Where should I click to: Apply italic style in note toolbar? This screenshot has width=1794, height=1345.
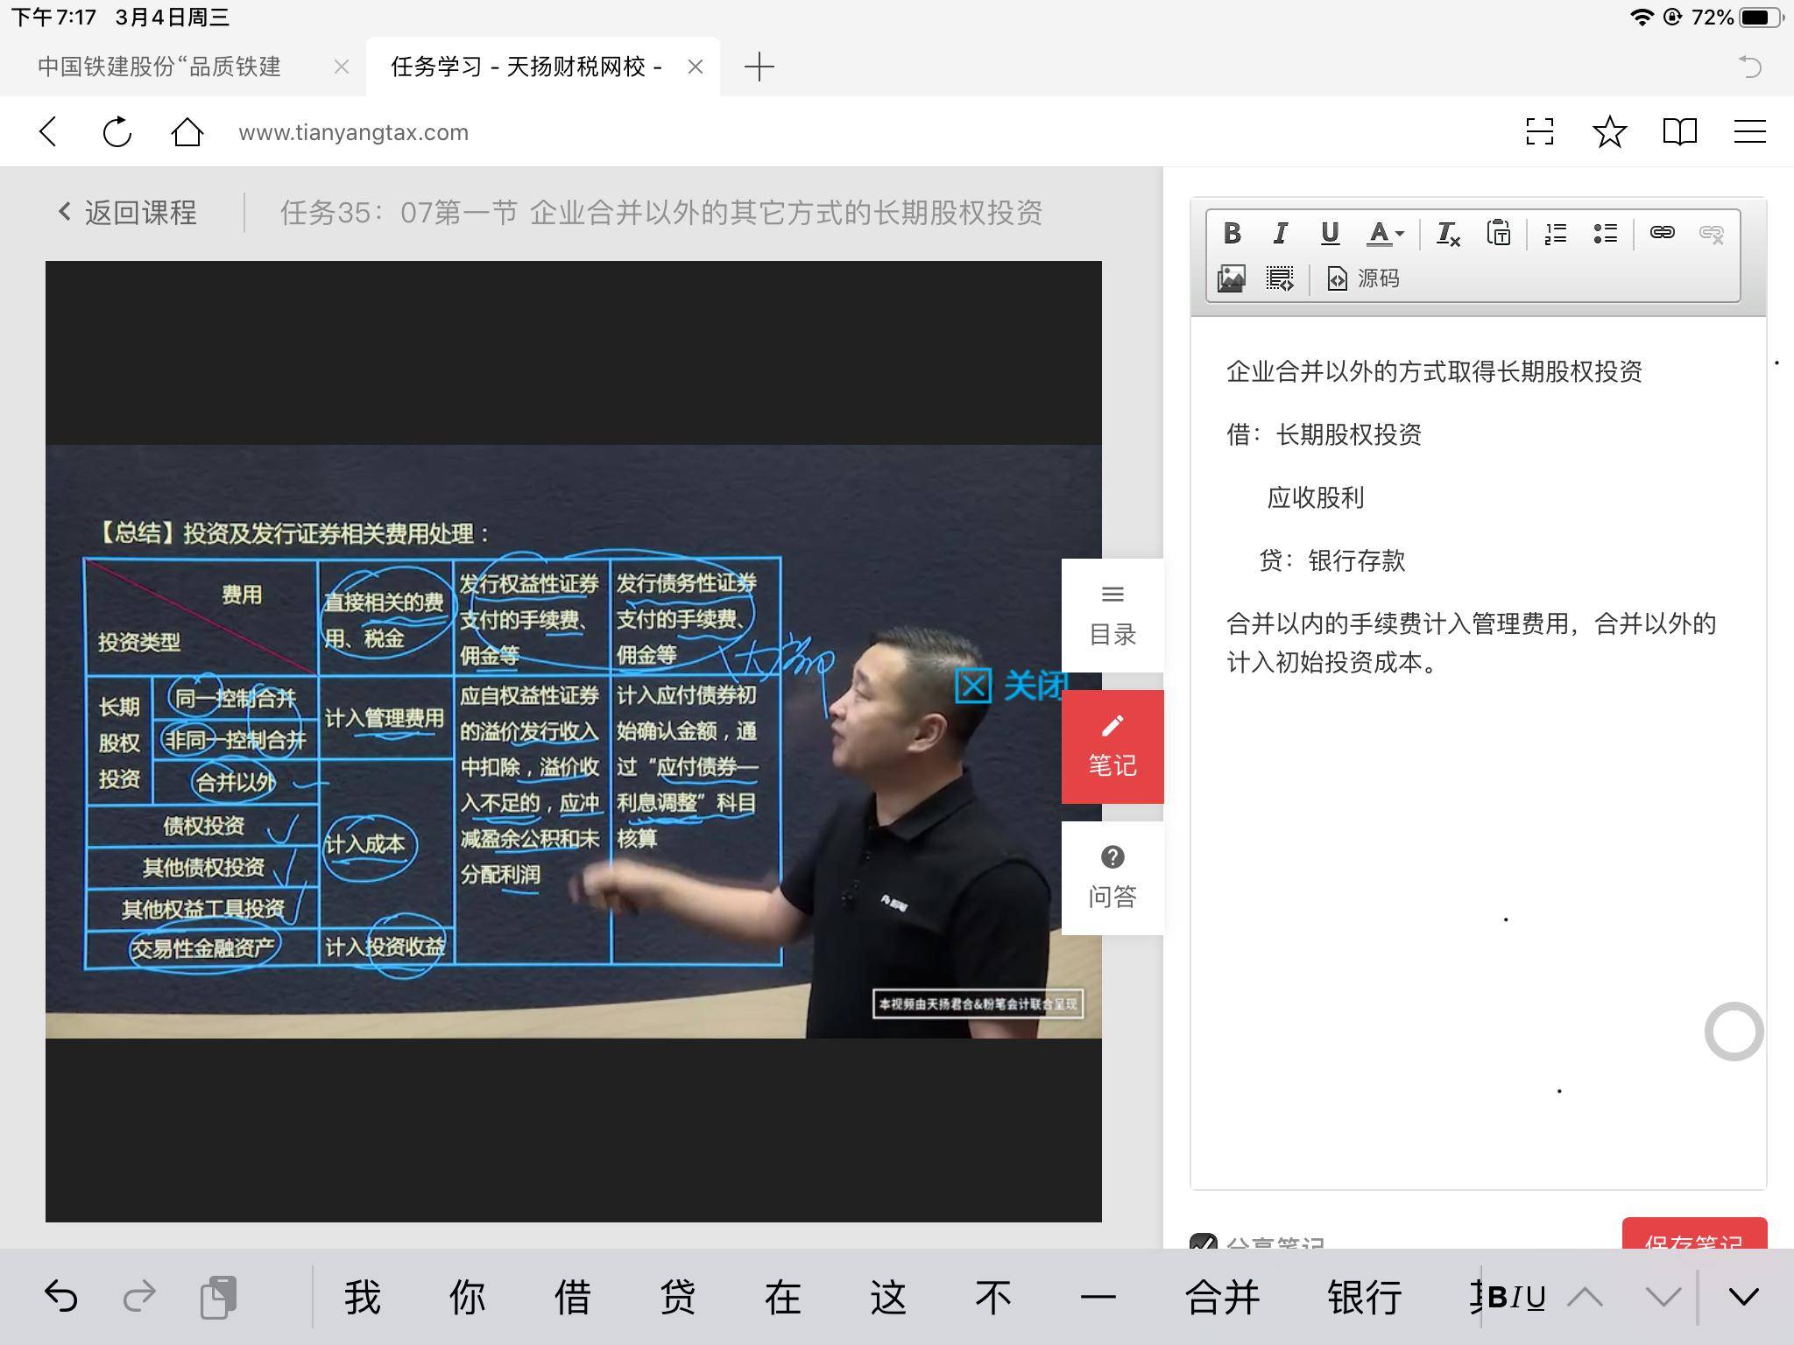1280,233
